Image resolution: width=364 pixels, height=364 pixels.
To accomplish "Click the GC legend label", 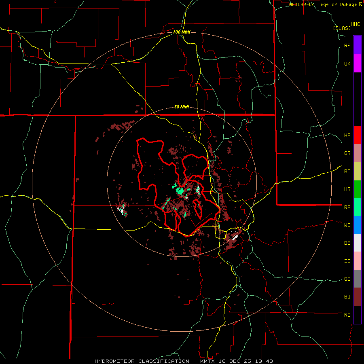I will [347, 279].
